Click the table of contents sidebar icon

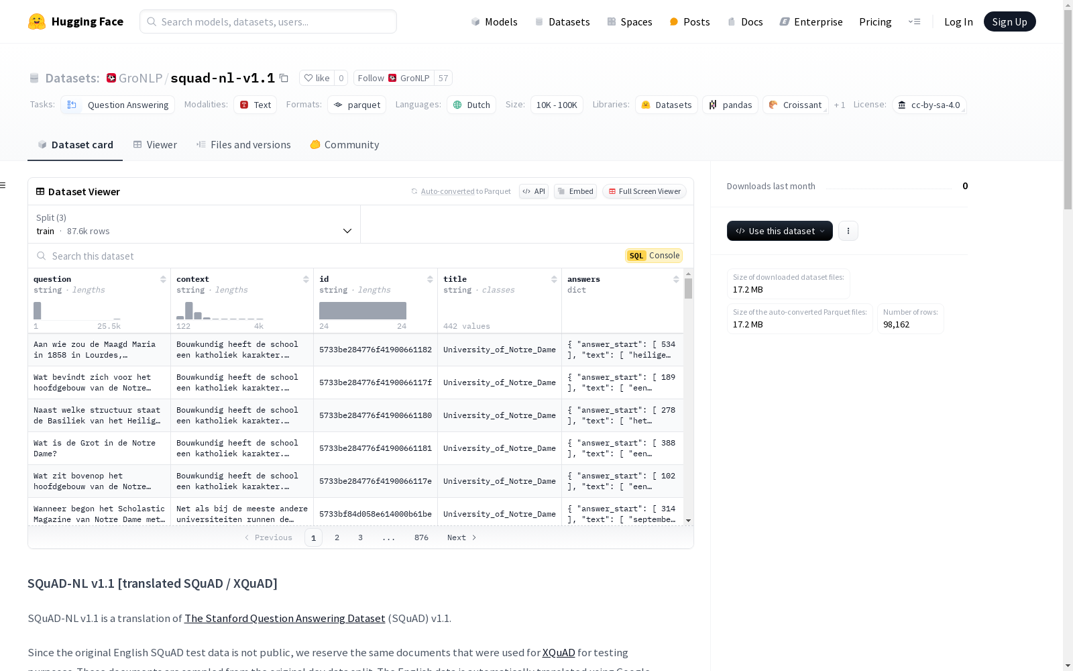[3, 185]
